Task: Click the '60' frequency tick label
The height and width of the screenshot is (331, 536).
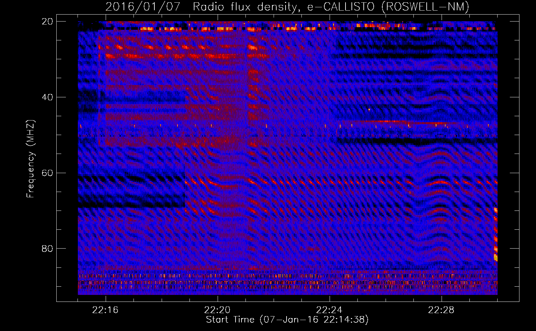Action: [x=47, y=173]
